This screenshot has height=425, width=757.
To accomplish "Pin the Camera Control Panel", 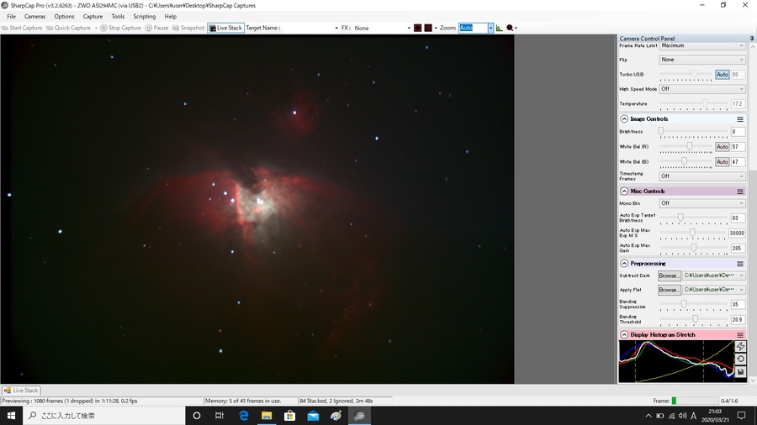I will (752, 38).
